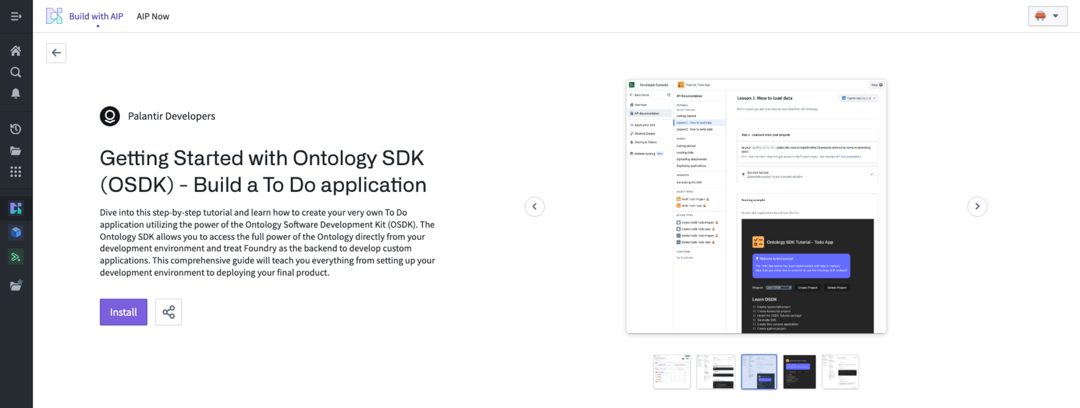This screenshot has height=408, width=1080.
Task: Select the second screenshot thumbnail
Action: pyautogui.click(x=715, y=372)
